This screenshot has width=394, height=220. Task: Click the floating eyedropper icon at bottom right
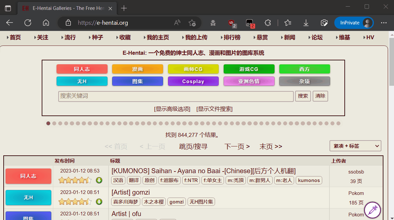pyautogui.click(x=372, y=210)
